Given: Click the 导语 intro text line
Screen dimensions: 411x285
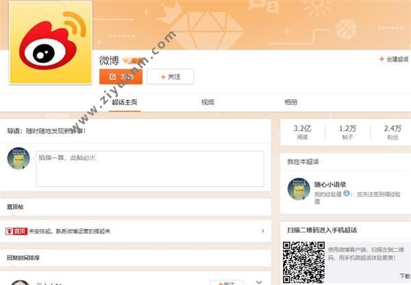Looking at the screenshot, I should point(47,131).
